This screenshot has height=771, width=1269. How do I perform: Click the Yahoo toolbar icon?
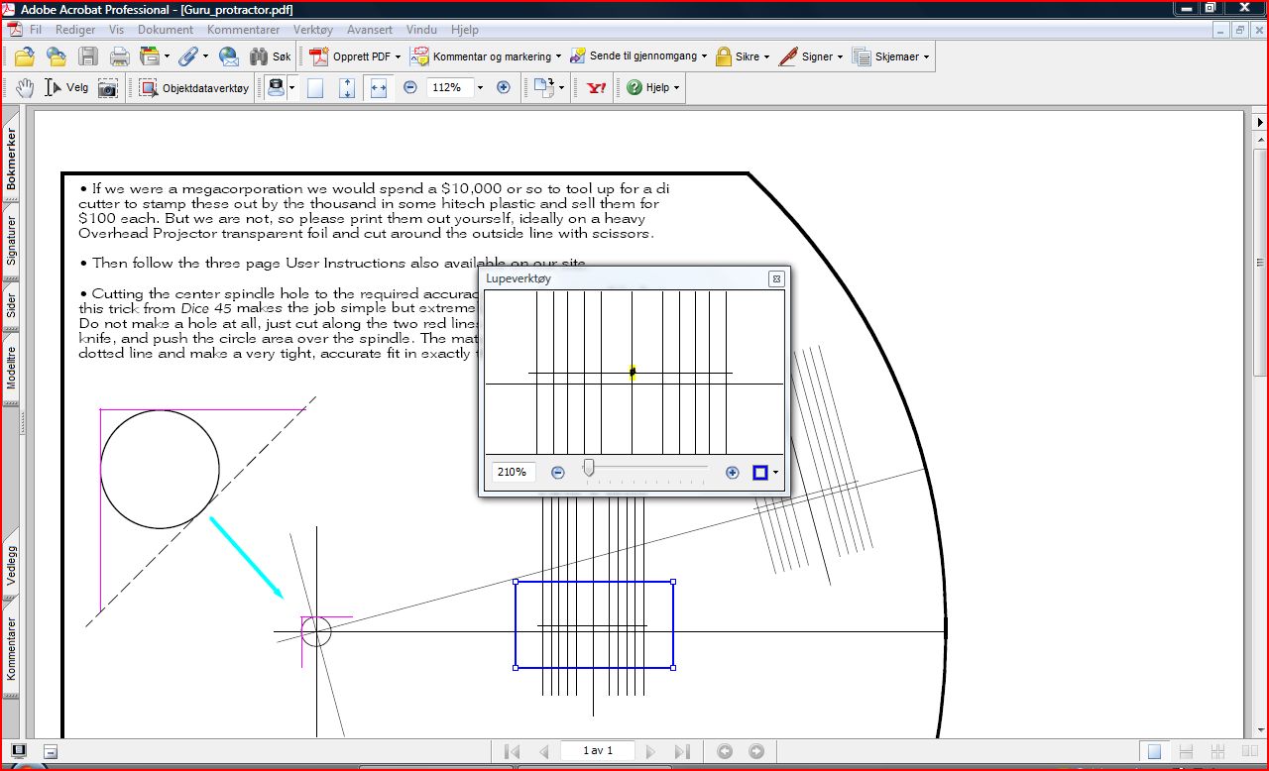[x=597, y=87]
